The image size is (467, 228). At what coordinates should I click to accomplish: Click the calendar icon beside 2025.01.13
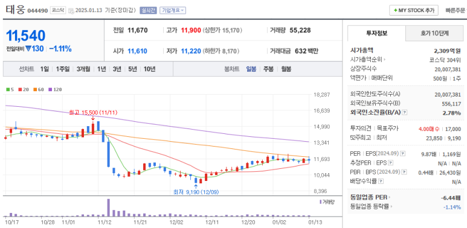pyautogui.click(x=71, y=10)
